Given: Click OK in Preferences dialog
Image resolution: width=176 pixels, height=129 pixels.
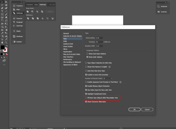Looking at the screenshot, I should (x=134, y=109).
